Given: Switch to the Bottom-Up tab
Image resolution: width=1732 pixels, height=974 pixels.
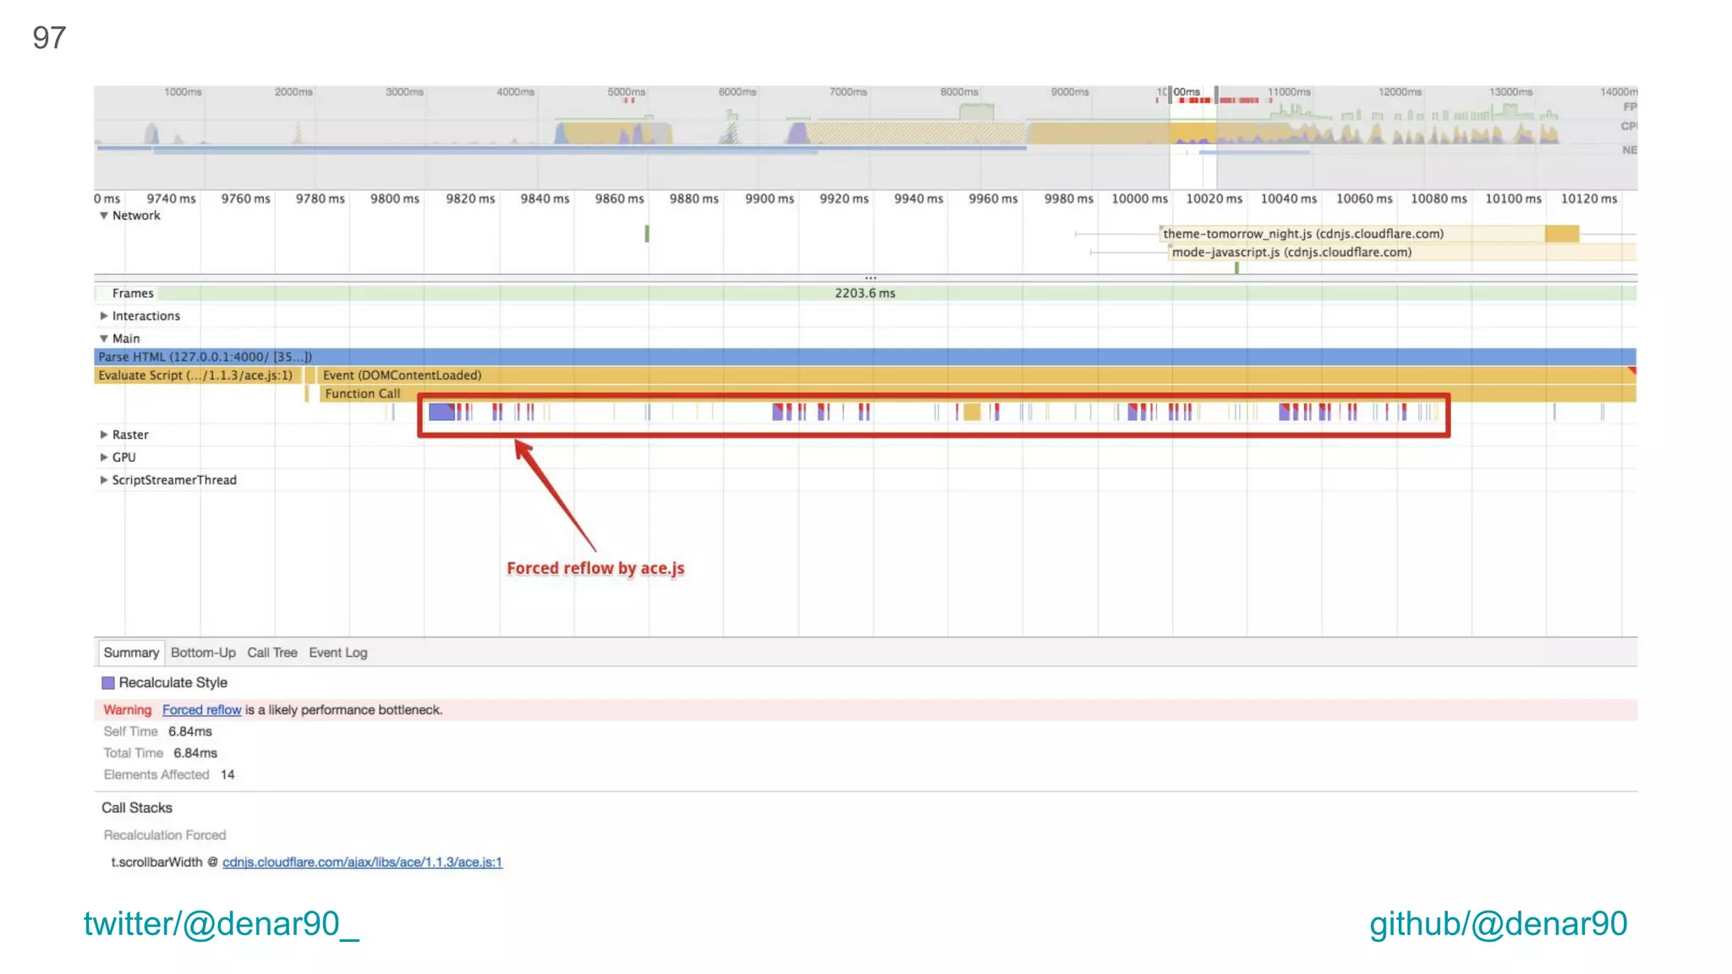Looking at the screenshot, I should tap(203, 653).
